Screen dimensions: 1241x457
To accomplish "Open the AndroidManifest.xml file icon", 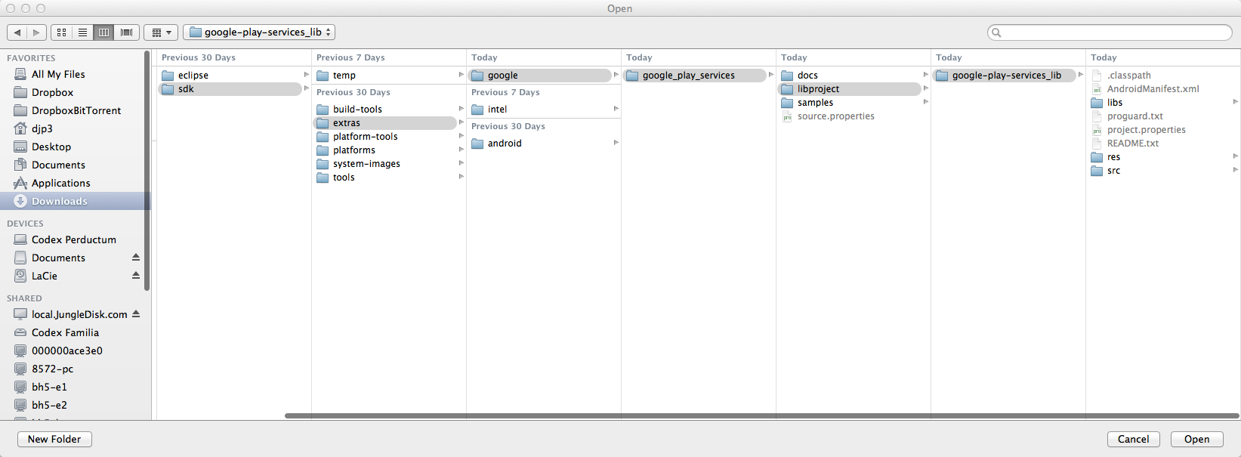I will [1097, 89].
